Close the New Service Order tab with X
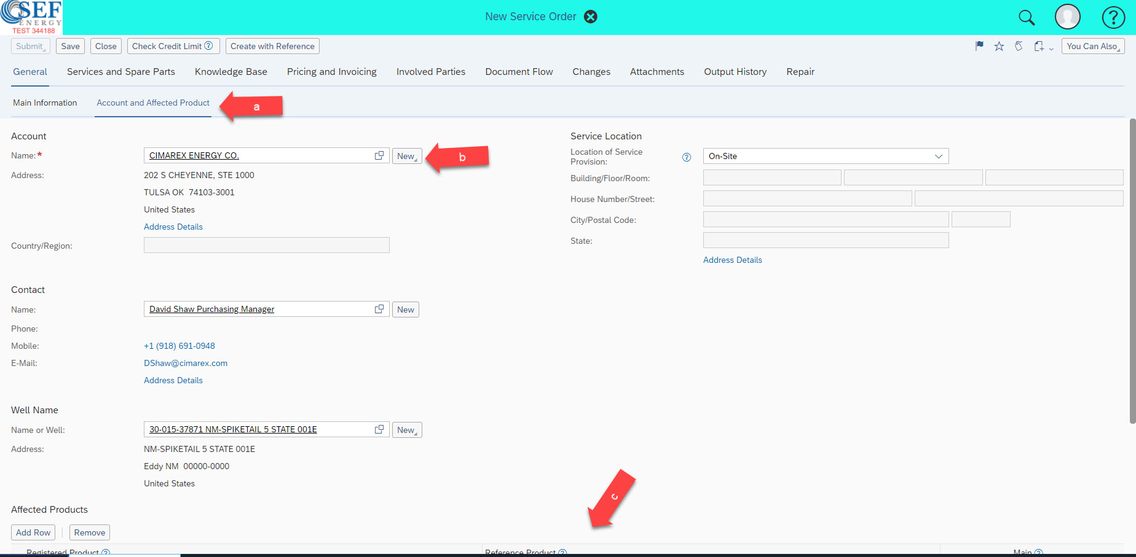This screenshot has height=557, width=1136. coord(591,17)
